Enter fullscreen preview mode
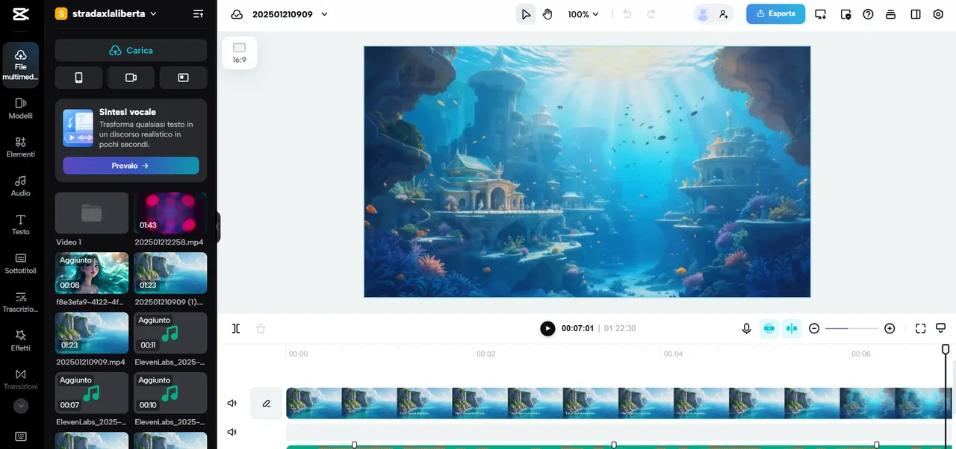Screen dimensions: 956x449 (x=920, y=328)
